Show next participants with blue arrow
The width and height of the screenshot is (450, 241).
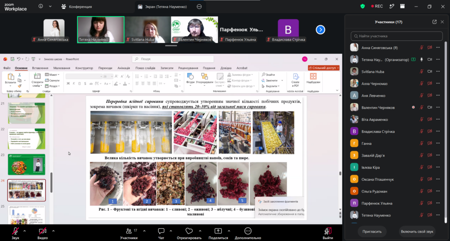(x=320, y=29)
